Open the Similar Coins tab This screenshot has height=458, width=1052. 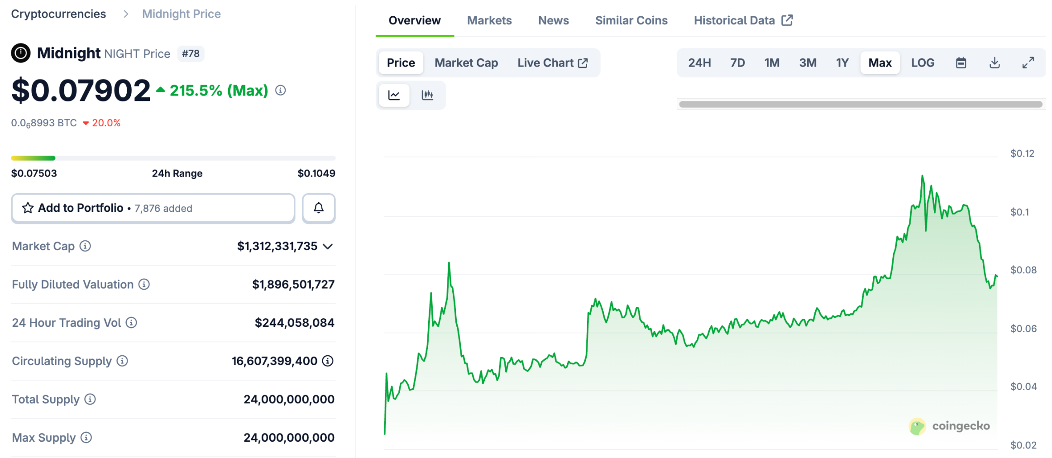tap(631, 20)
